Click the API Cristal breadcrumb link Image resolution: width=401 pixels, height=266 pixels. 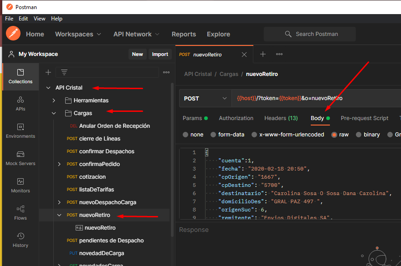[x=198, y=74]
